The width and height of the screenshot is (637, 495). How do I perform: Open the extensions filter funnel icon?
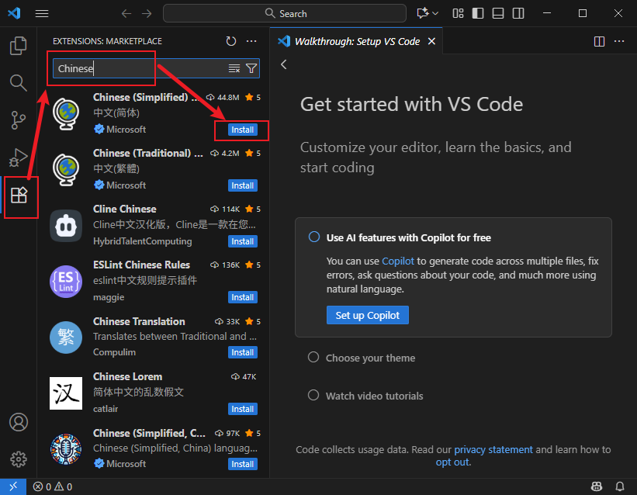(251, 68)
